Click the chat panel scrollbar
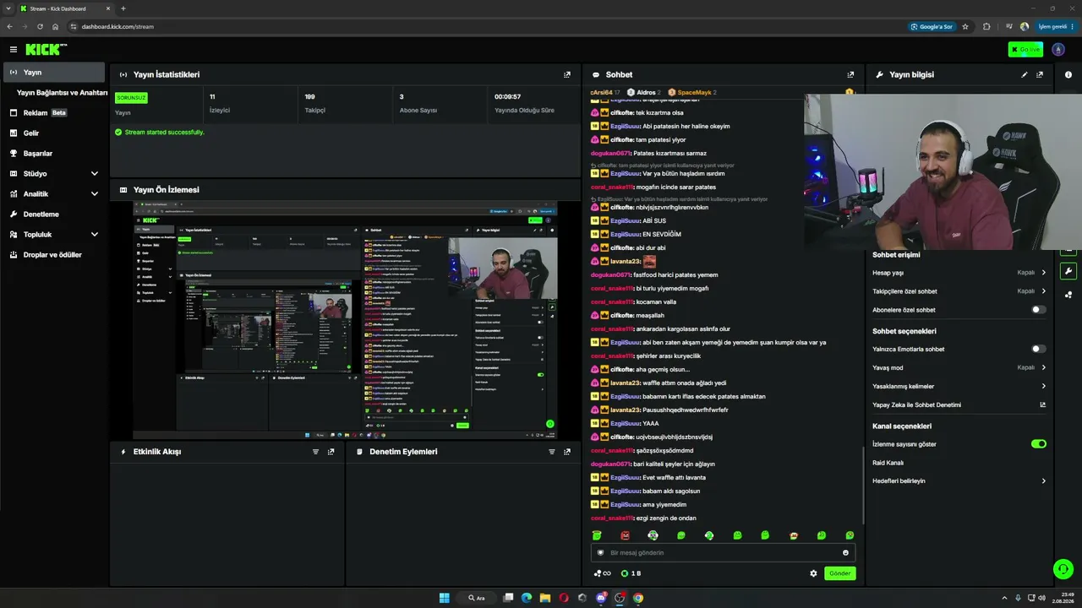The width and height of the screenshot is (1082, 608). [x=862, y=485]
